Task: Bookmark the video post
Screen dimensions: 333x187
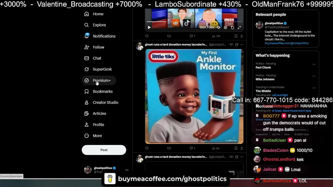Action: click(x=236, y=36)
